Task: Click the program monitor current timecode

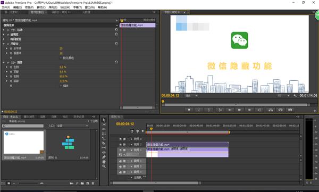Action: (x=170, y=96)
